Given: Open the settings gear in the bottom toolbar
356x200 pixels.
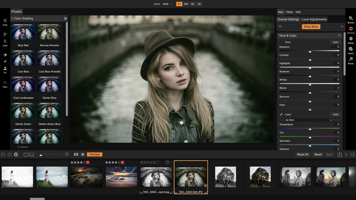Looking at the screenshot, I should [16, 154].
